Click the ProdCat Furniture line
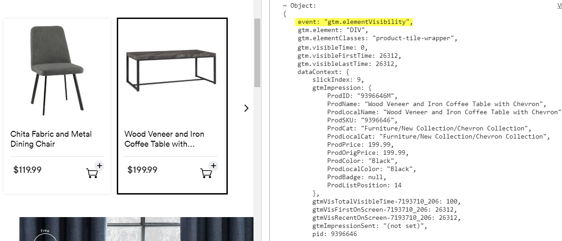Viewport: 562px width, 241px height. click(429, 128)
